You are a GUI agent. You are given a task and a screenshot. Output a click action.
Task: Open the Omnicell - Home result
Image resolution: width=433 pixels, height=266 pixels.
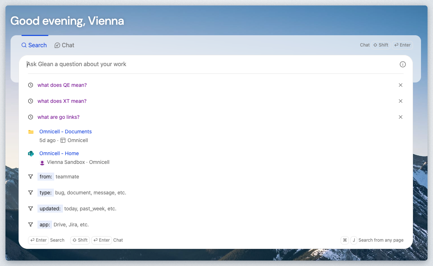coord(59,153)
